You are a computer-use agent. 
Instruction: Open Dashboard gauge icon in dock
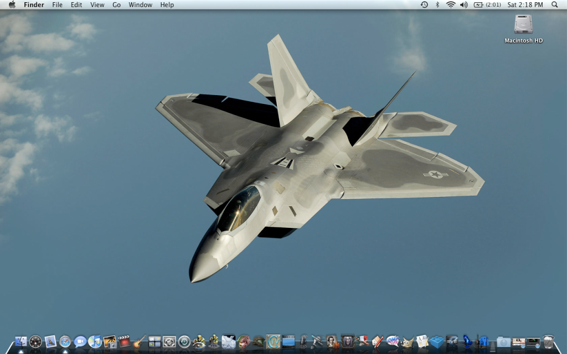[x=35, y=342]
